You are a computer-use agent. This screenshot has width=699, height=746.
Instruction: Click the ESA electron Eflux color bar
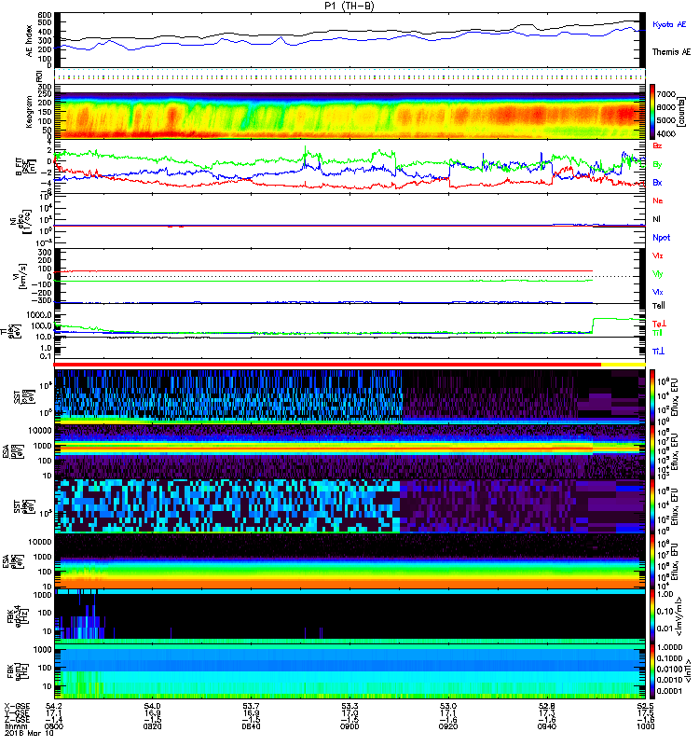coord(651,561)
